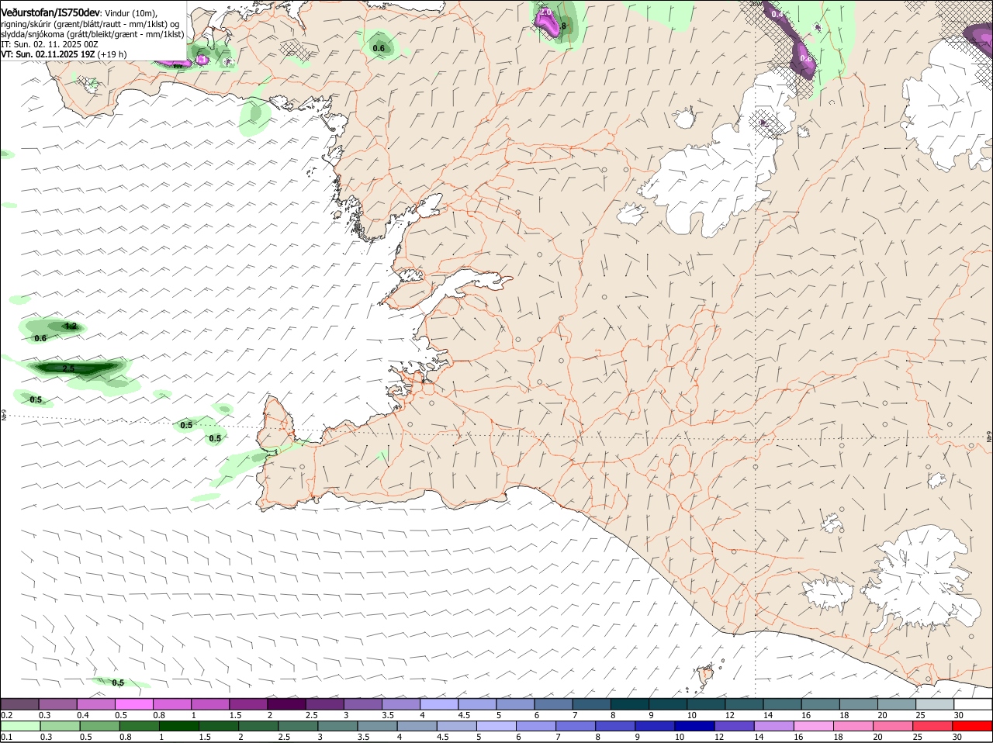
Task: Click the 0.2 label under the upper legend
Action: click(x=6, y=715)
